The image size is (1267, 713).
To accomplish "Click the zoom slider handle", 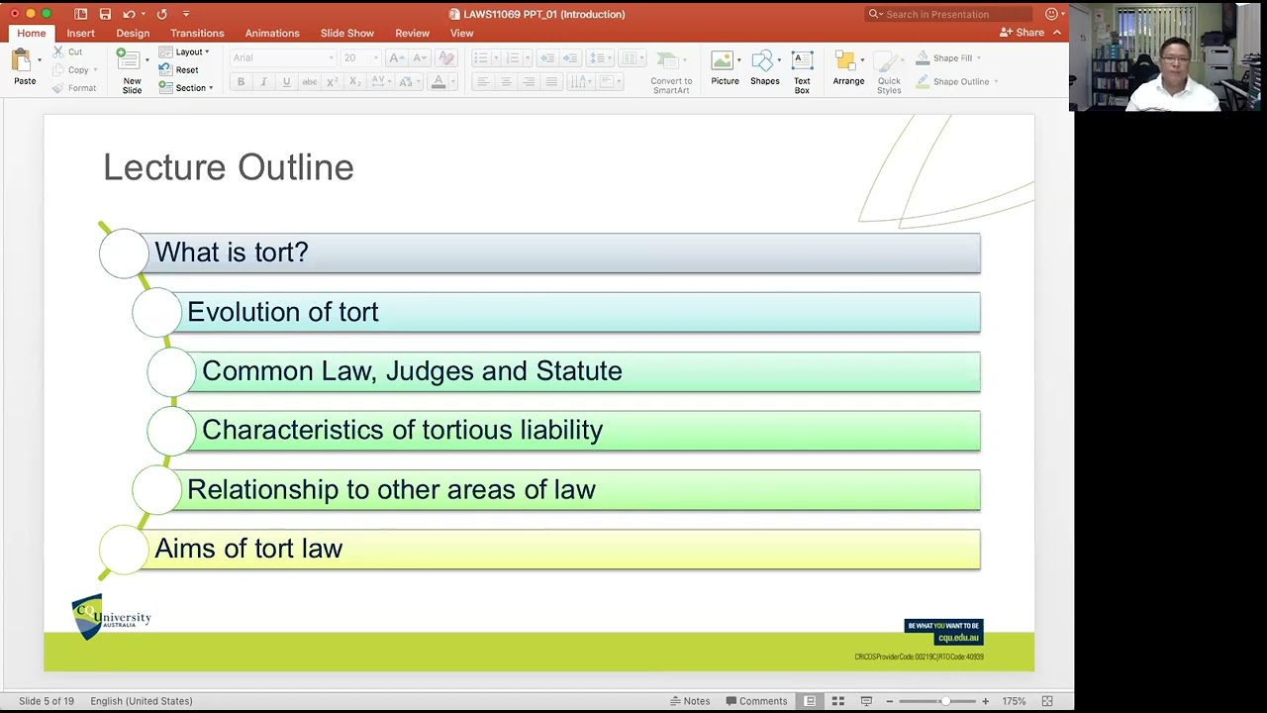I will click(x=944, y=701).
